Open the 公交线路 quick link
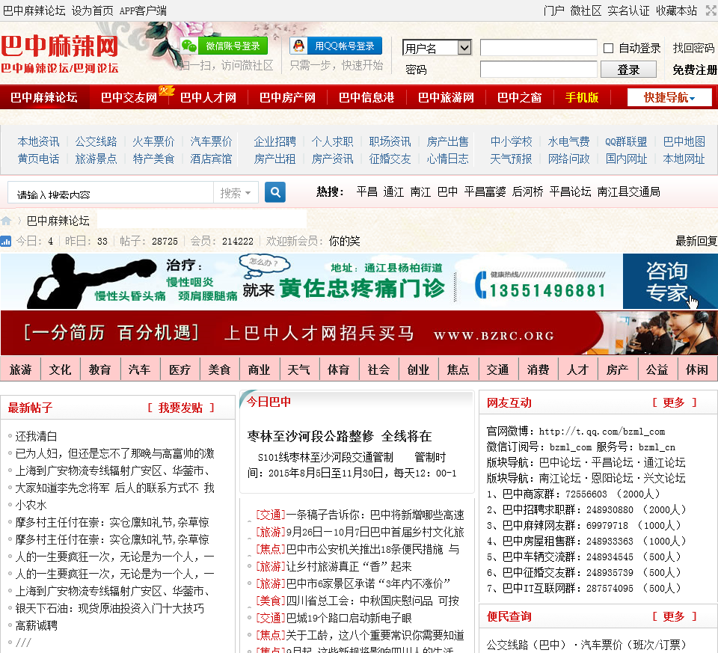Image resolution: width=718 pixels, height=653 pixels. point(96,141)
